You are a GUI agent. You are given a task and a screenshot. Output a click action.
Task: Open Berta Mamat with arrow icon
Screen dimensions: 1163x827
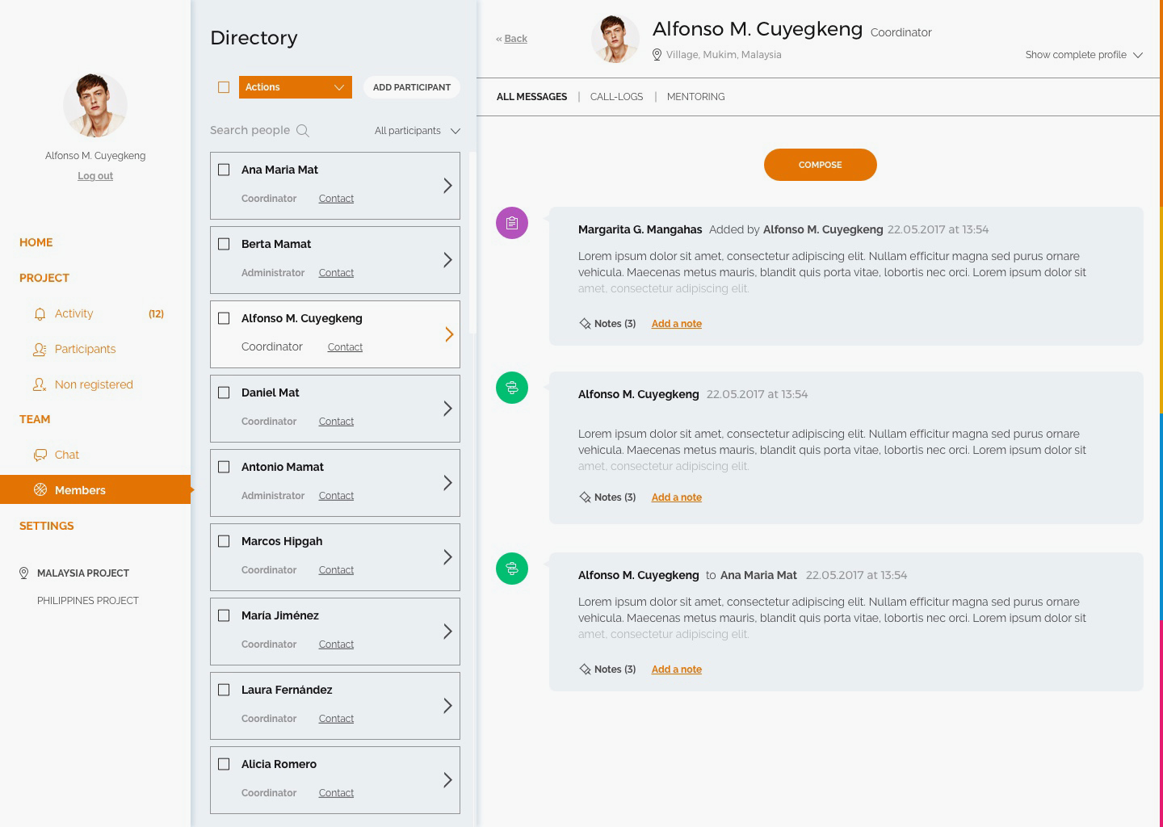pos(447,260)
